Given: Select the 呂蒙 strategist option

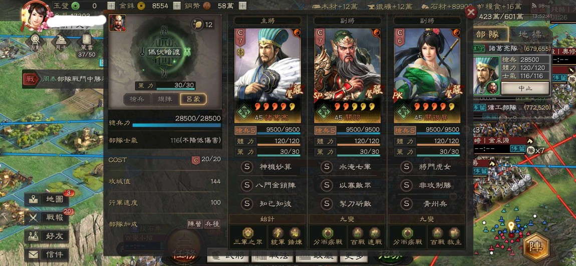Looking at the screenshot, I should [x=193, y=99].
